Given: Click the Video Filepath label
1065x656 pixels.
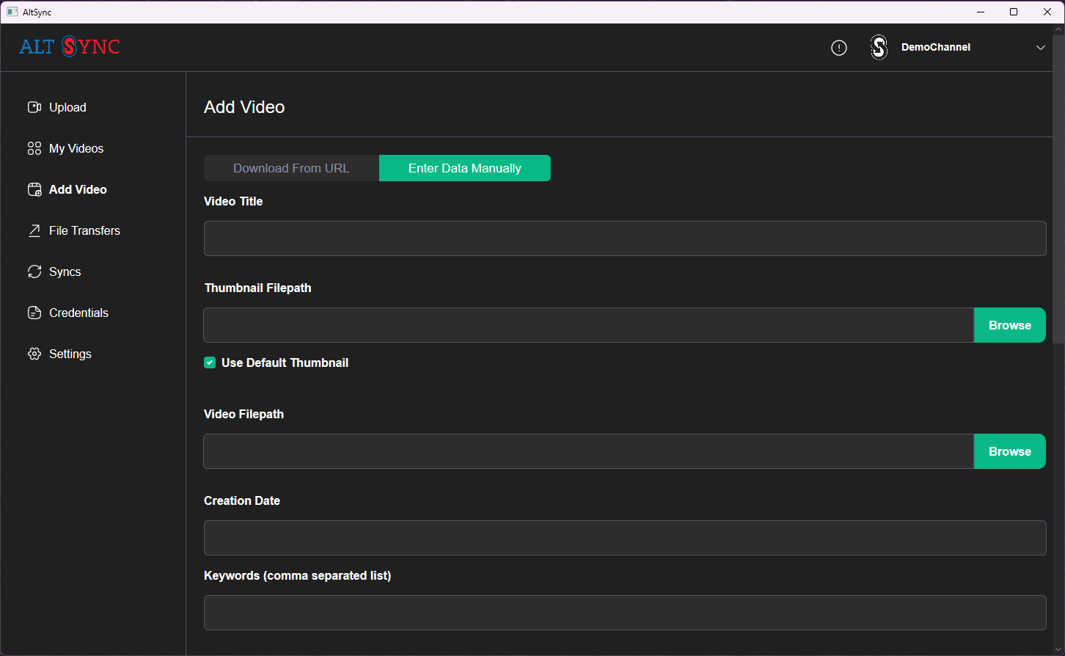Looking at the screenshot, I should 244,414.
